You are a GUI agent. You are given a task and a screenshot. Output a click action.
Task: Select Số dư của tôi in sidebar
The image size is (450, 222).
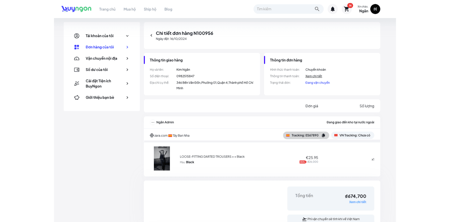click(x=97, y=70)
